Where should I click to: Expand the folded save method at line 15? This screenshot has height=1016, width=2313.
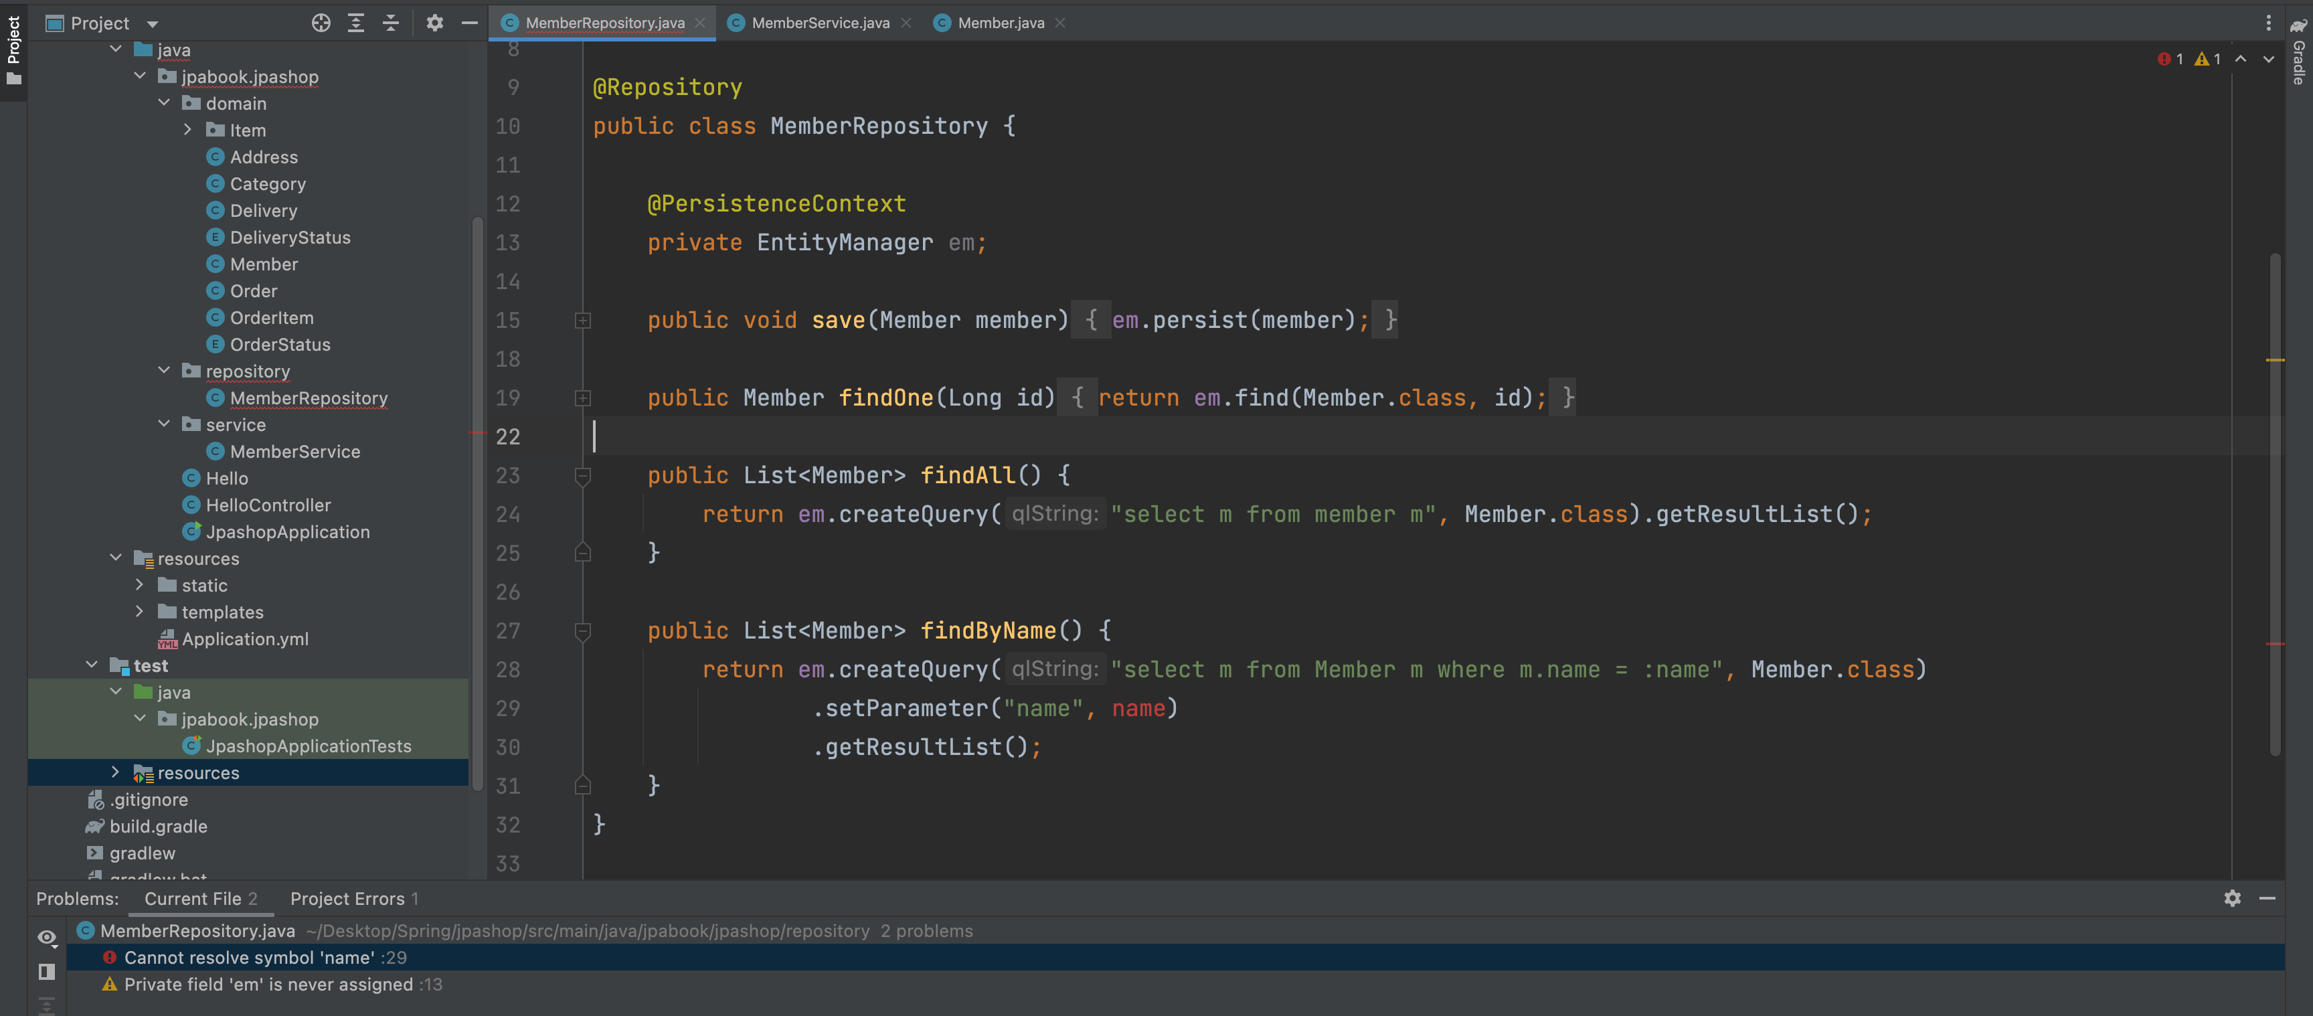tap(583, 321)
